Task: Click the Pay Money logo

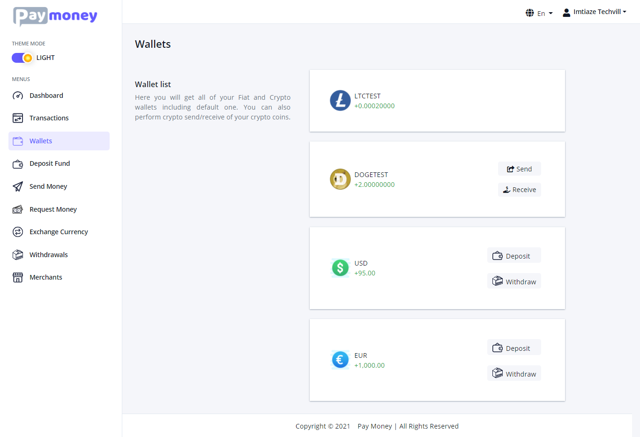Action: (x=55, y=16)
